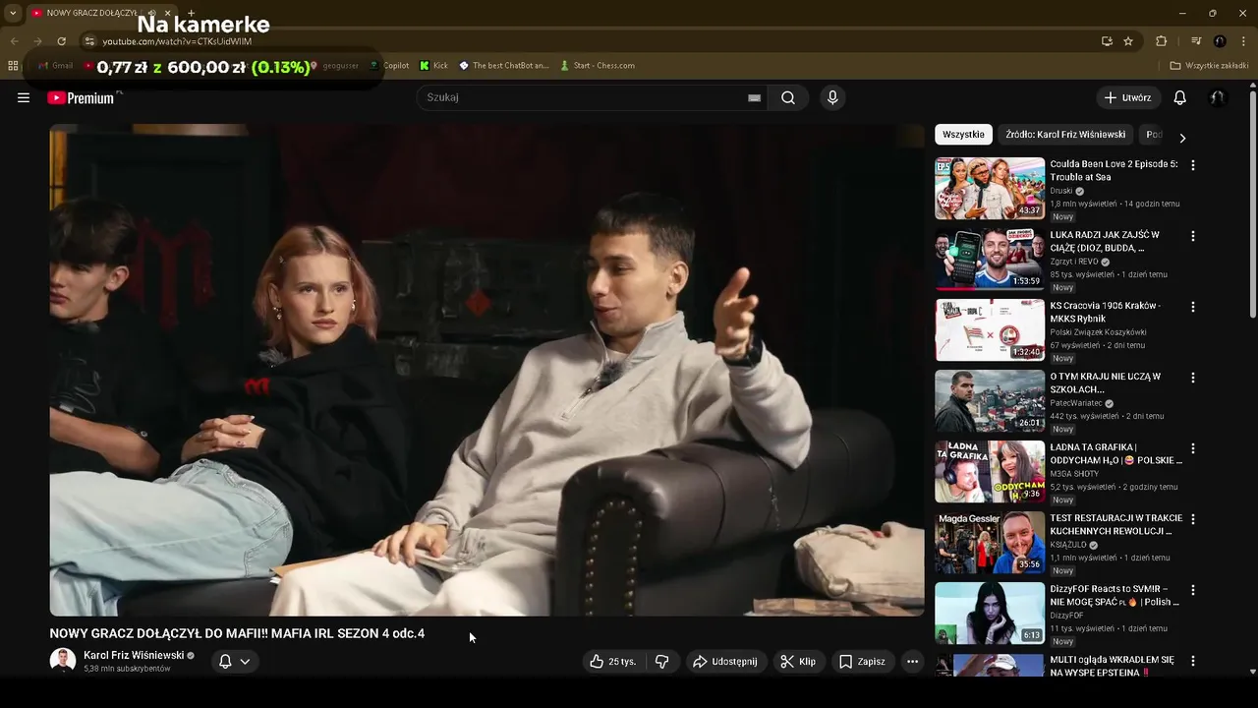The height and width of the screenshot is (708, 1258).
Task: Bookmark this page with star icon
Action: click(1128, 41)
